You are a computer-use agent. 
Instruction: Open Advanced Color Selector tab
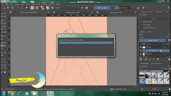click(147, 12)
